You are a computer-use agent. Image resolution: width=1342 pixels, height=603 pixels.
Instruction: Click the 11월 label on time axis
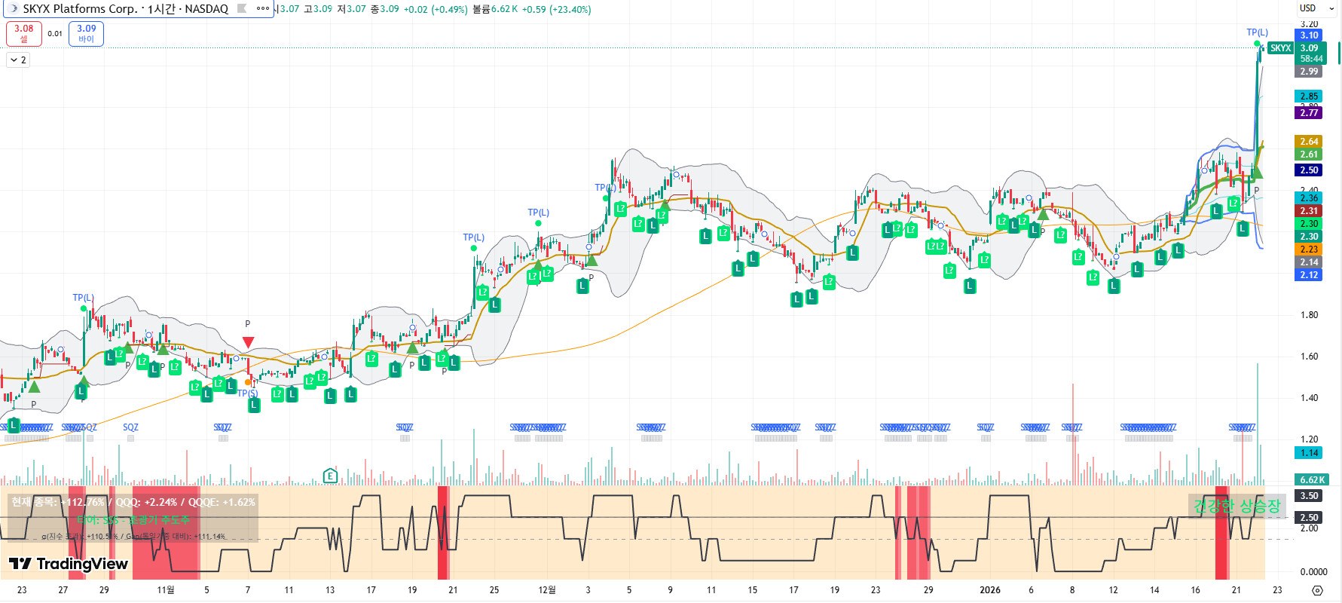[165, 590]
